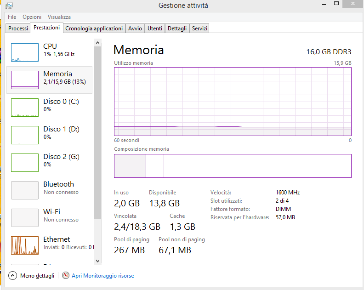This screenshot has height=290, width=364.
Task: Click the '2,1/15,9 GB (13%)' text
Action: [x=65, y=82]
